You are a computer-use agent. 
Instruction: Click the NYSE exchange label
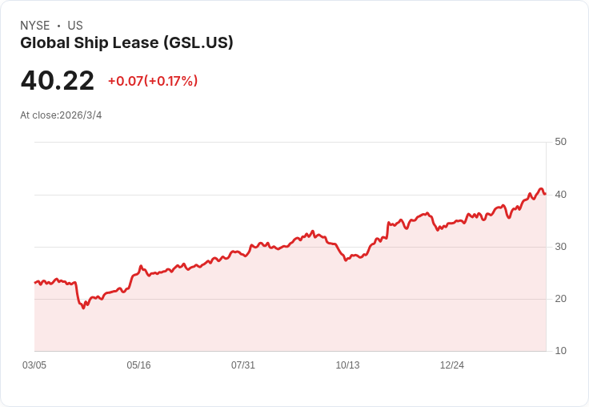tap(35, 26)
